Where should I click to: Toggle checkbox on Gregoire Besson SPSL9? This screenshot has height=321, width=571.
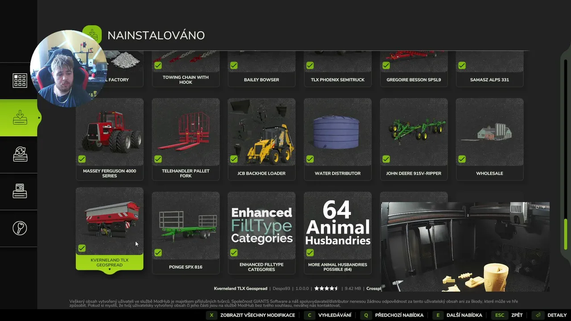click(386, 66)
